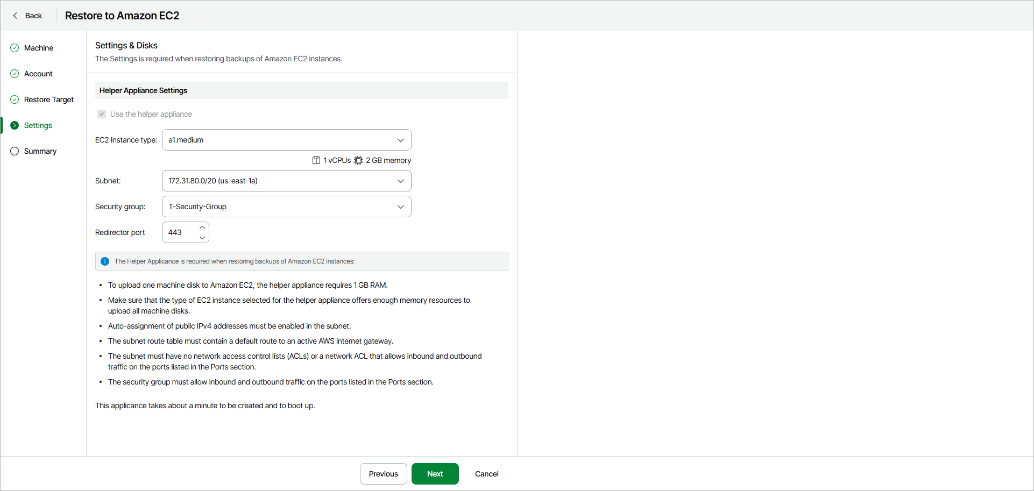Switch to the Restore Target step
The height and width of the screenshot is (491, 1034).
(x=49, y=99)
